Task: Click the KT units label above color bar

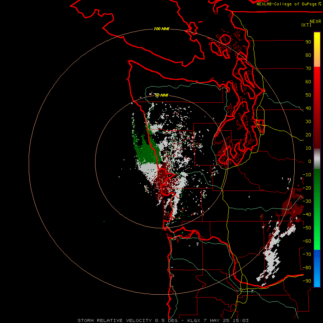Action: click(x=306, y=25)
